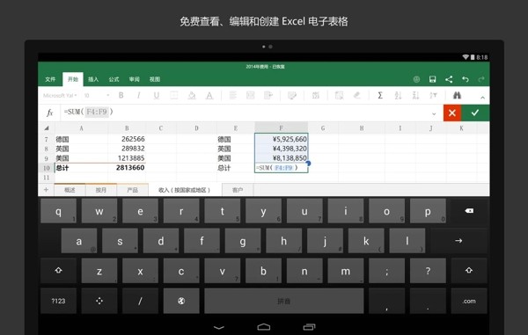This screenshot has height=335, width=528.
Task: Tap the question mark key
Action: pyautogui.click(x=428, y=271)
